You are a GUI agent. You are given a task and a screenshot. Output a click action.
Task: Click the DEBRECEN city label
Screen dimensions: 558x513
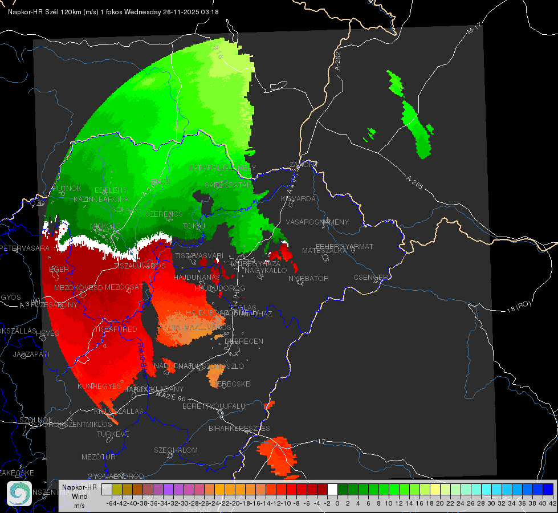(244, 341)
